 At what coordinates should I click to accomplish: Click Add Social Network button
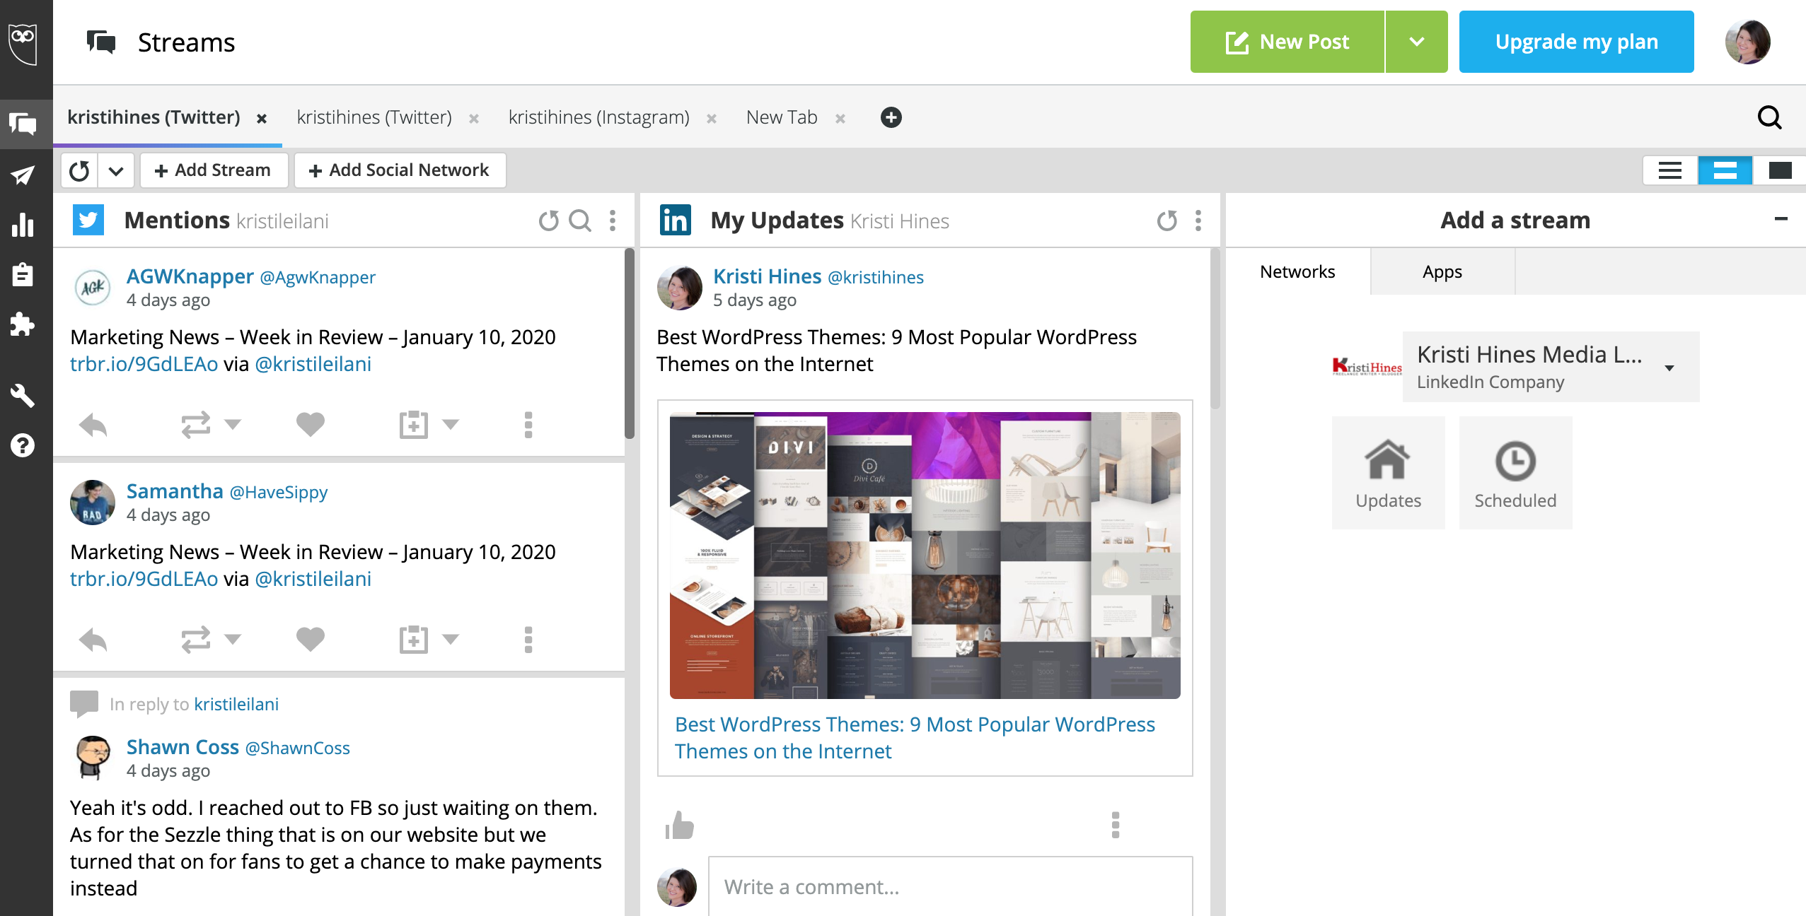click(400, 170)
